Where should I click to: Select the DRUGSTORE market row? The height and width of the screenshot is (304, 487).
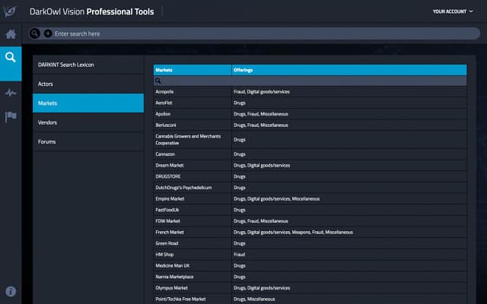pos(310,176)
